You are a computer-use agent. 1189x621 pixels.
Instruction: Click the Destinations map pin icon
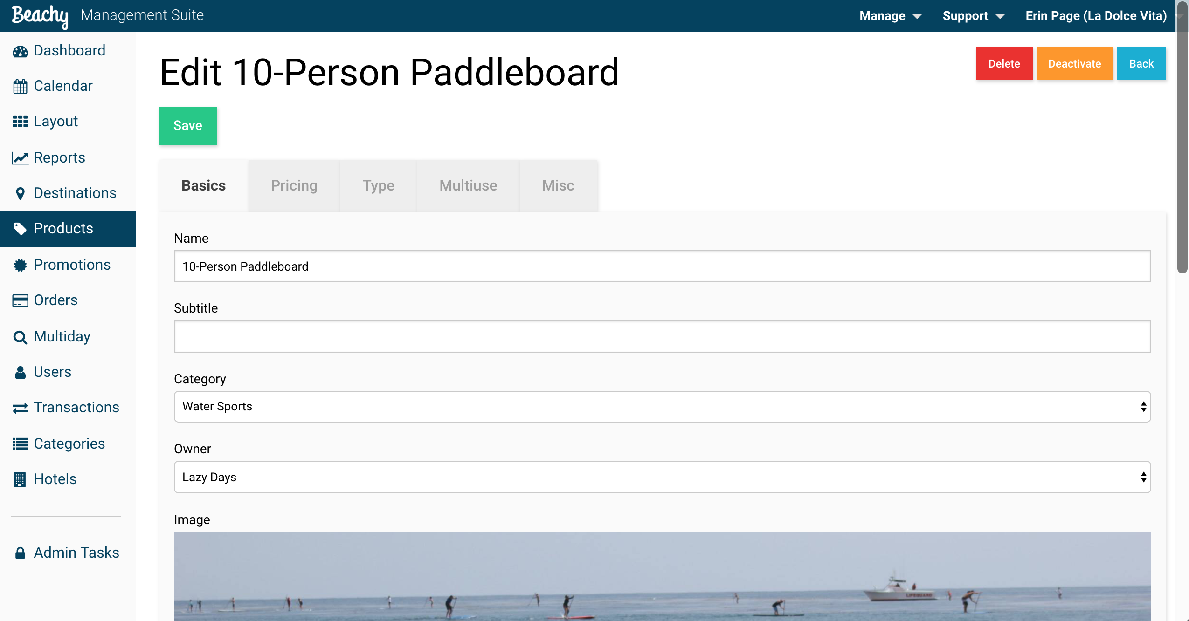click(x=20, y=193)
